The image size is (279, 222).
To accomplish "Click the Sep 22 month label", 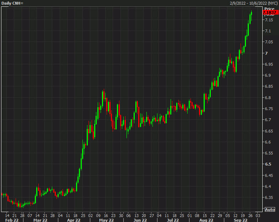I will tap(241, 220).
